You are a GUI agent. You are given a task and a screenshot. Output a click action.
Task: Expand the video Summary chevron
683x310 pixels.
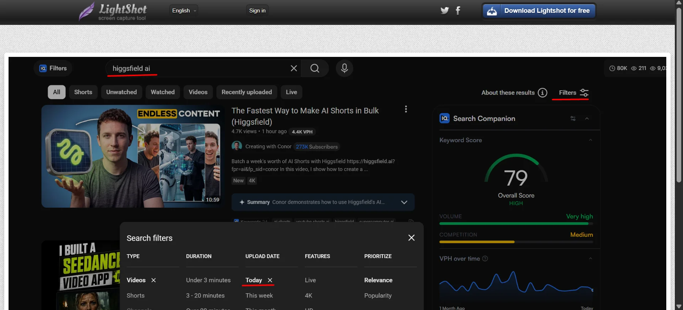pos(404,202)
